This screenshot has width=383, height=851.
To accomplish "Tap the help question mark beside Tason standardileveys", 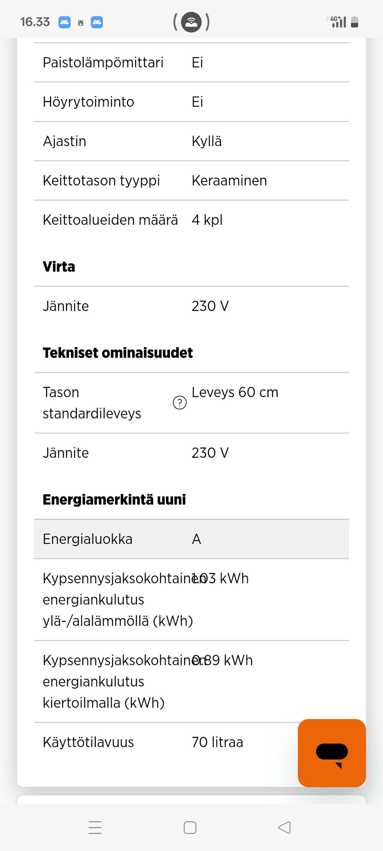I will point(180,403).
